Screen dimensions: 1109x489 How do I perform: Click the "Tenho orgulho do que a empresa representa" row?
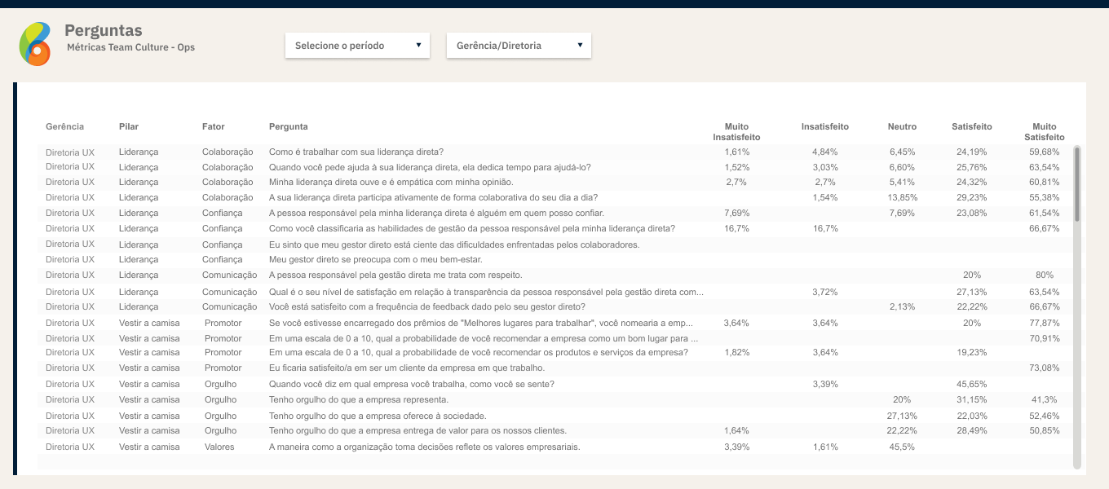point(359,400)
